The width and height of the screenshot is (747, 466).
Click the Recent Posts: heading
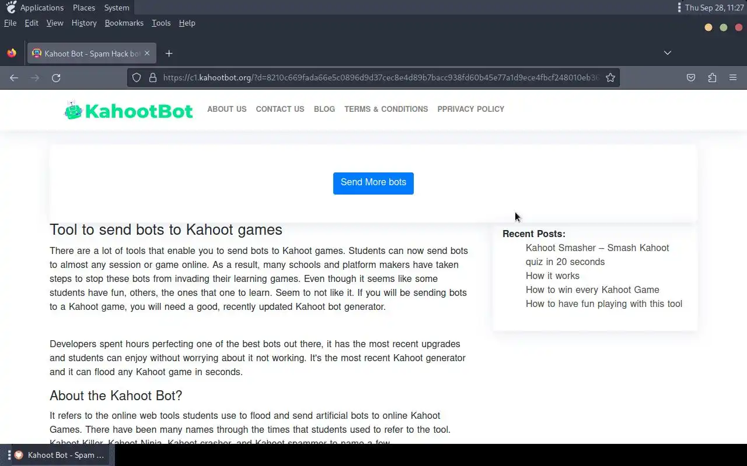point(534,234)
